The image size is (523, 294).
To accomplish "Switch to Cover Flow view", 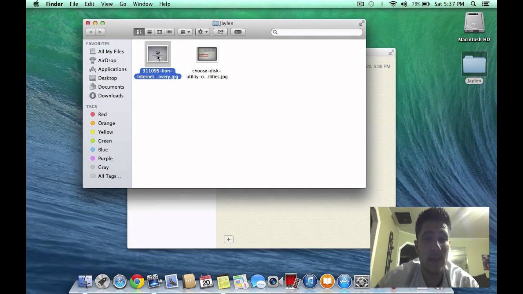I will tap(170, 32).
